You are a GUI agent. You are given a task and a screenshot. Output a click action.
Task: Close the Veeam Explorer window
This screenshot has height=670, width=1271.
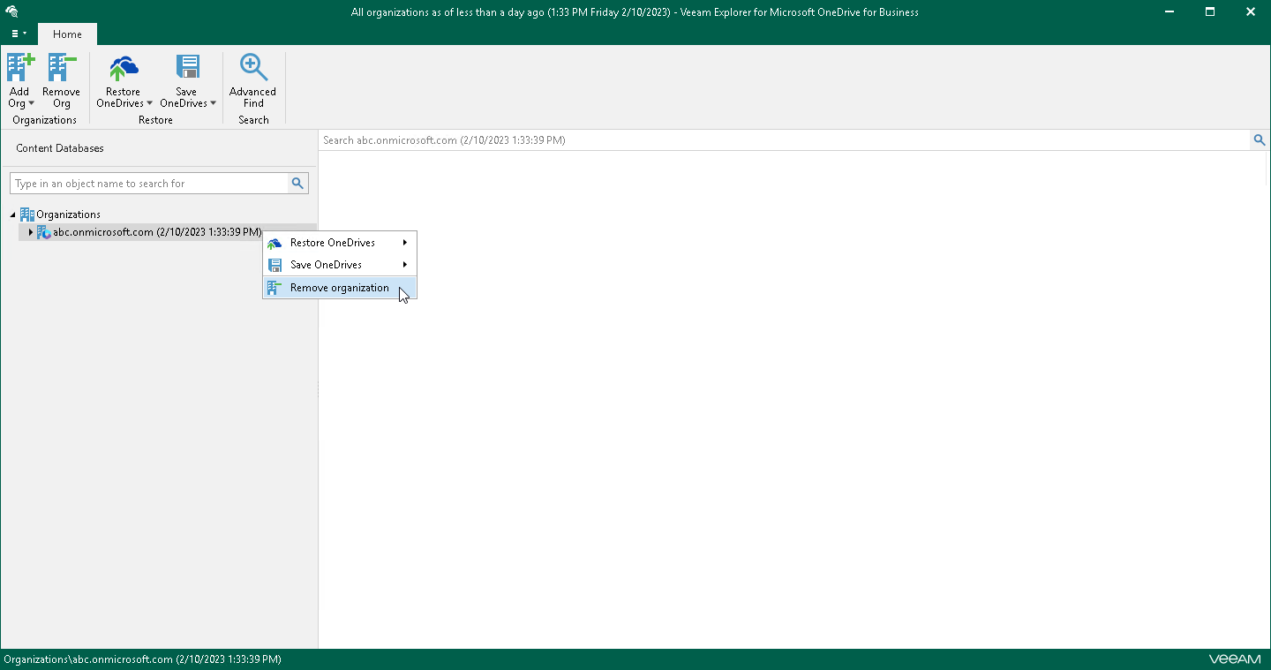click(x=1251, y=11)
